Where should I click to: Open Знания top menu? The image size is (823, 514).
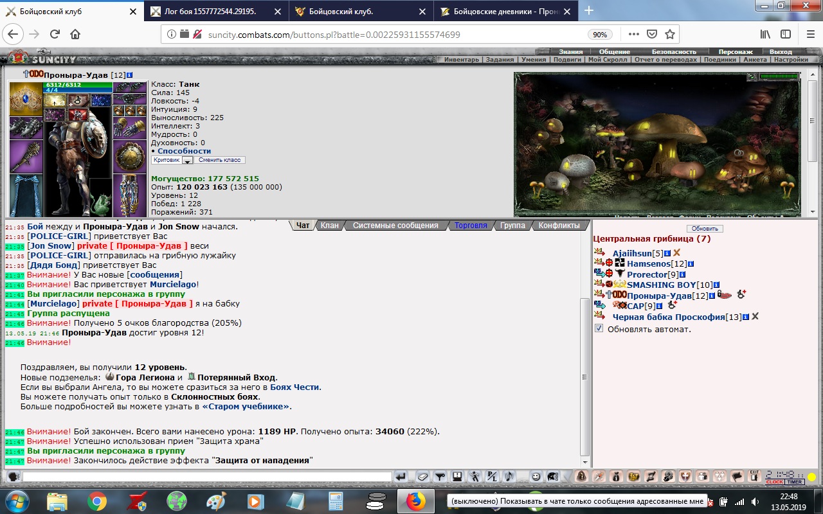pos(570,51)
